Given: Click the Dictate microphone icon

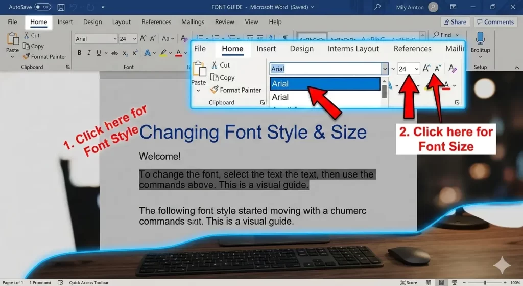Looking at the screenshot, I should coord(480,39).
